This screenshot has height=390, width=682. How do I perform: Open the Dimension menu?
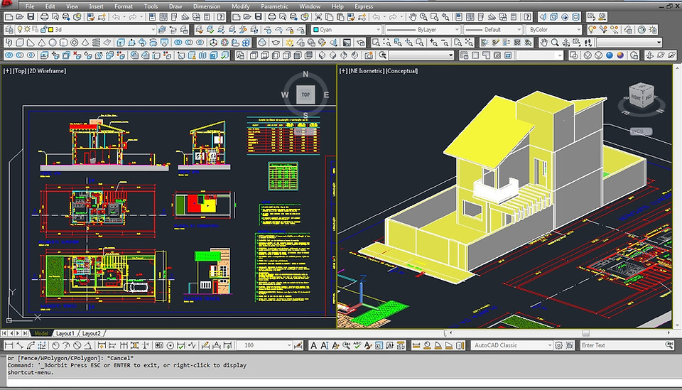207,6
